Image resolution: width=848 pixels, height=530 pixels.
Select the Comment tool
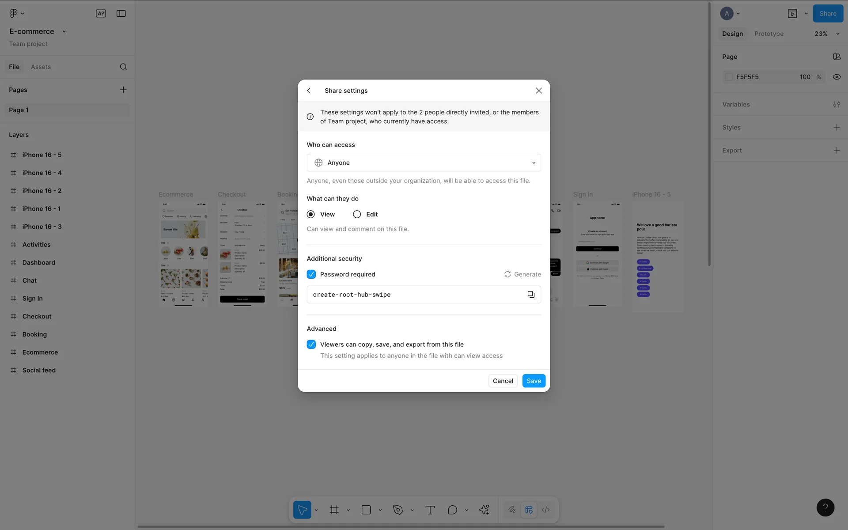452,510
